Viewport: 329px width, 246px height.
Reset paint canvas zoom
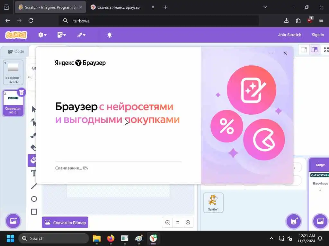178,222
